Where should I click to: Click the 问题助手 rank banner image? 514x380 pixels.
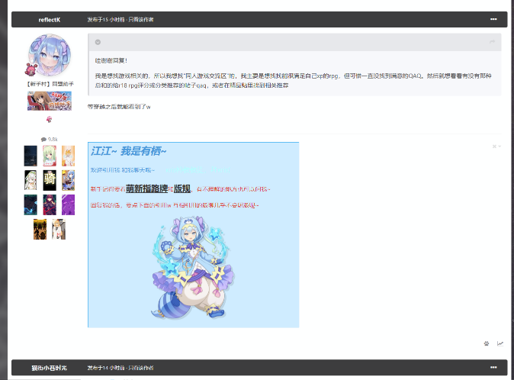pos(50,101)
